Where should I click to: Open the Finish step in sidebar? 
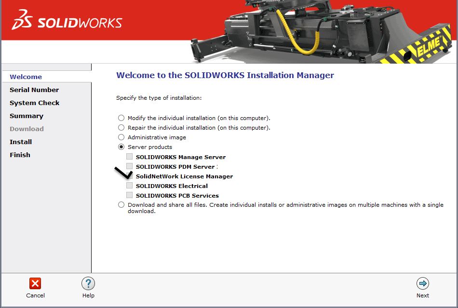coord(20,155)
